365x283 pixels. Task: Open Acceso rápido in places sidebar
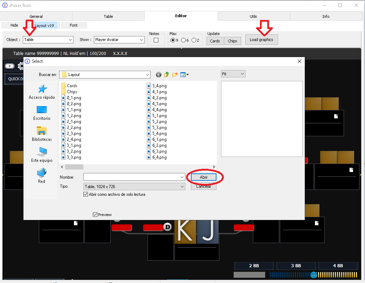pos(42,92)
